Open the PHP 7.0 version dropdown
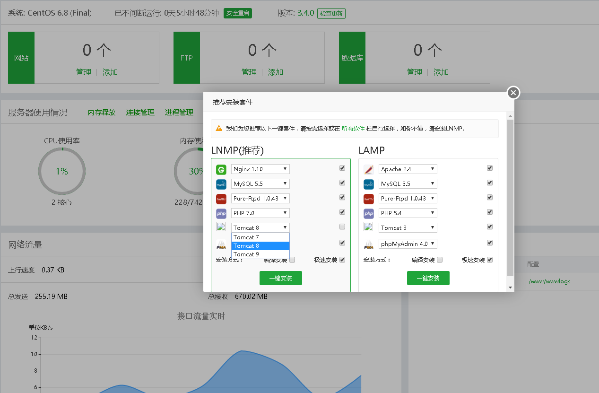The image size is (599, 393). [260, 213]
